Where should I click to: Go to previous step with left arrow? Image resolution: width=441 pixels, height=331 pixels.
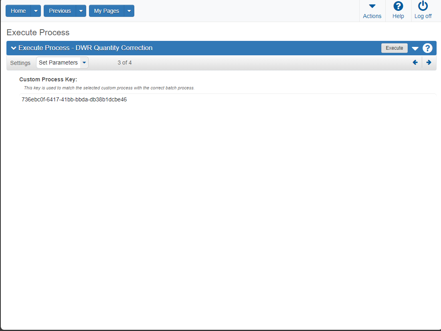click(x=415, y=63)
